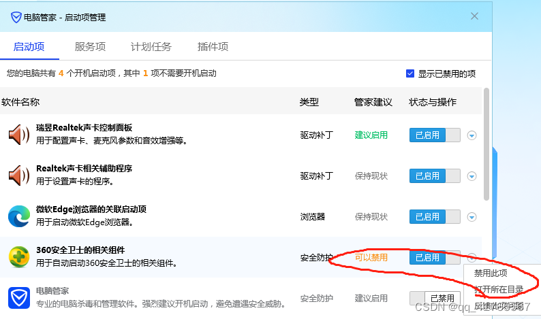The width and height of the screenshot is (541, 319).
Task: Click 类型 column header
Action: pyautogui.click(x=309, y=102)
